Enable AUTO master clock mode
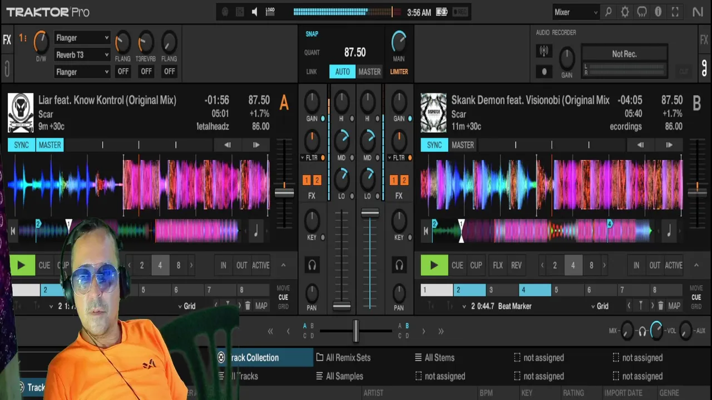Screen dimensions: 712x400 click(343, 72)
